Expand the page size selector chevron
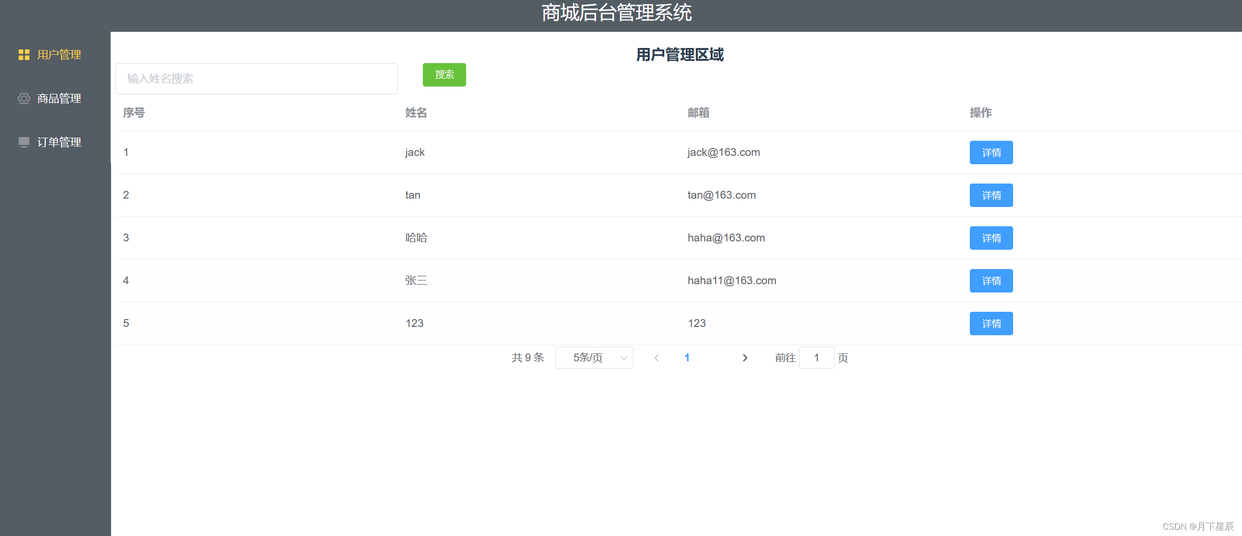This screenshot has width=1242, height=536. click(624, 358)
